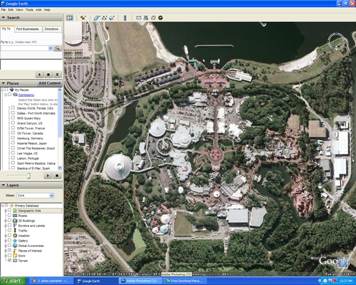This screenshot has height=285, width=356.
Task: Clear search results with X button
Action: [57, 74]
